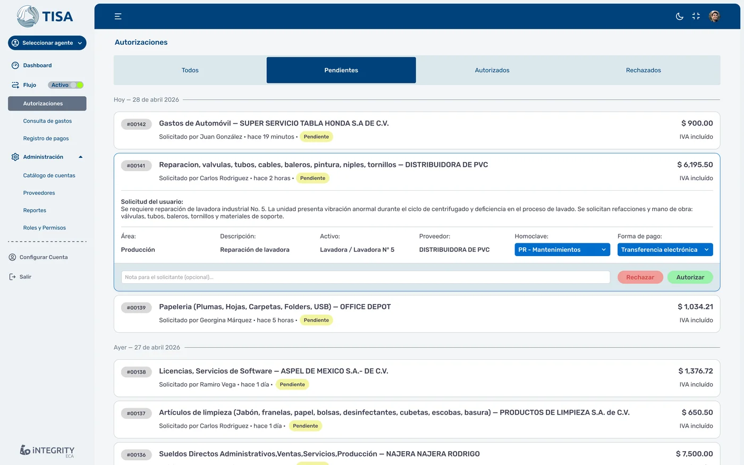Open Consulta de gastos
This screenshot has width=744, height=465.
coord(47,121)
